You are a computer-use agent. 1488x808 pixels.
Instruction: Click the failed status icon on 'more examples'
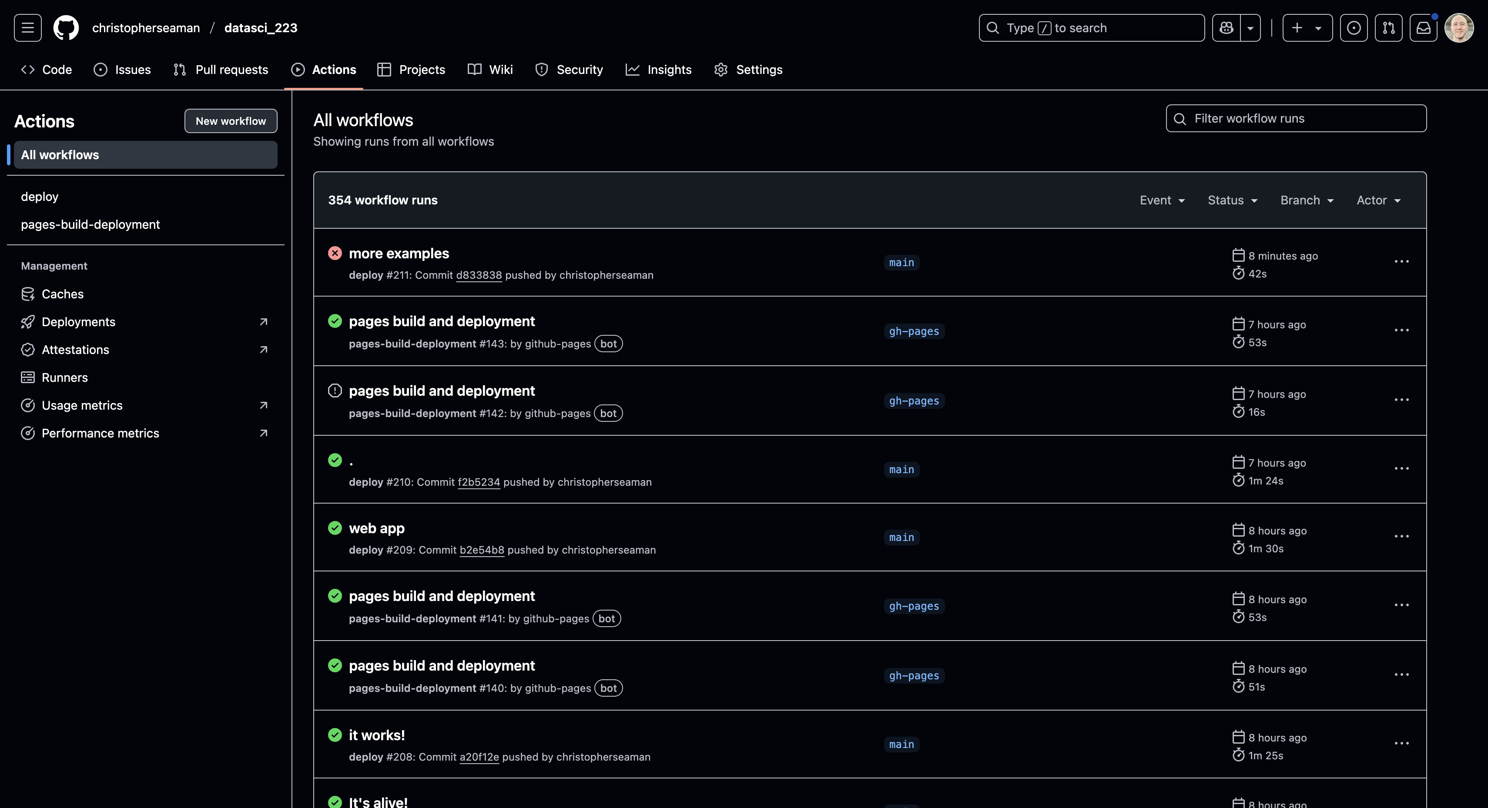point(335,253)
